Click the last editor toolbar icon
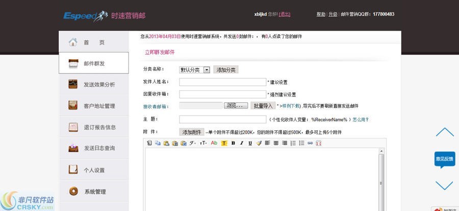Image resolution: width=459 pixels, height=211 pixels. pos(318,143)
